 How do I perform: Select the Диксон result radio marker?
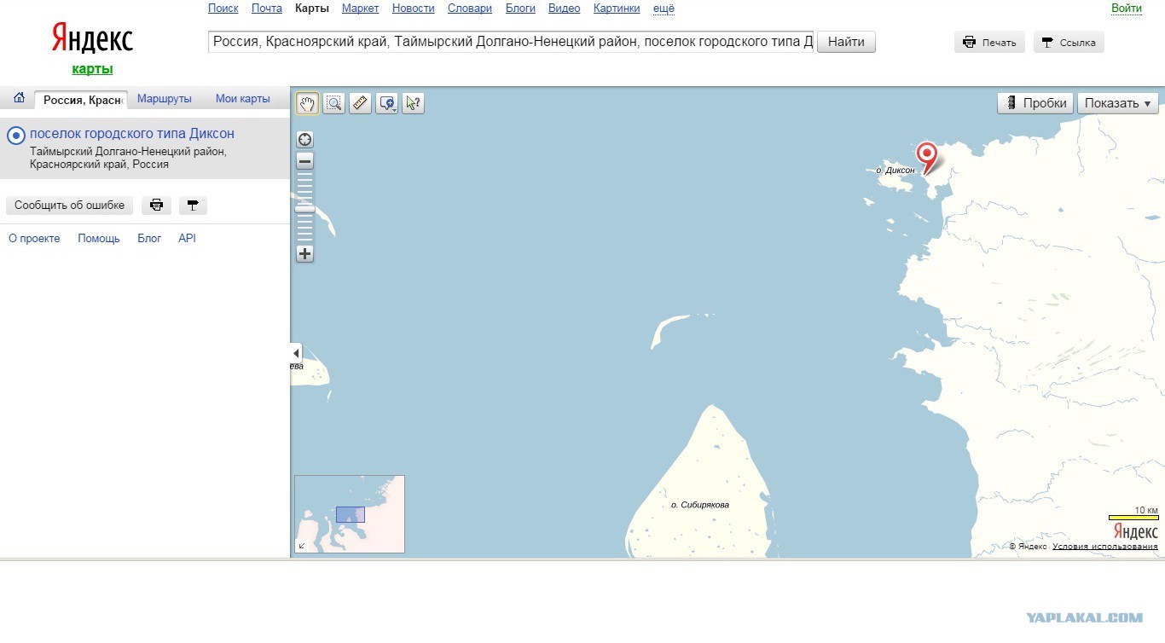tap(15, 136)
